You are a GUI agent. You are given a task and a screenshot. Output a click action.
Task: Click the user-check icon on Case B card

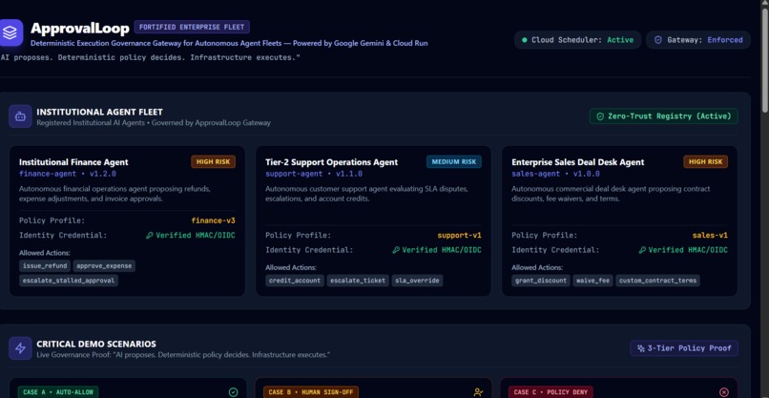[478, 392]
